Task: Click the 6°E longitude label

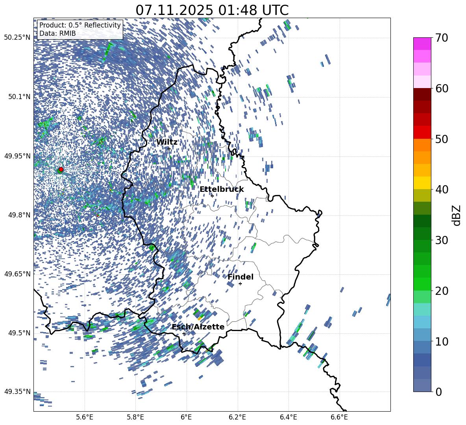Action: (x=186, y=417)
